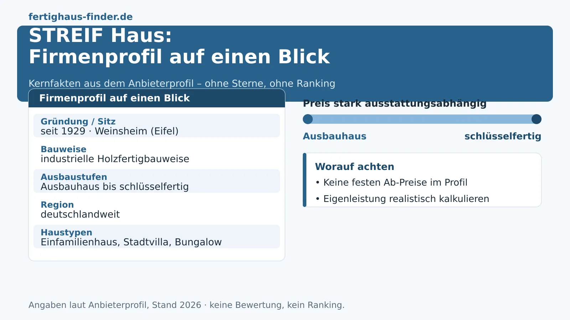
Task: Select the 'Gründung / Sitz' label
Action: 78,122
